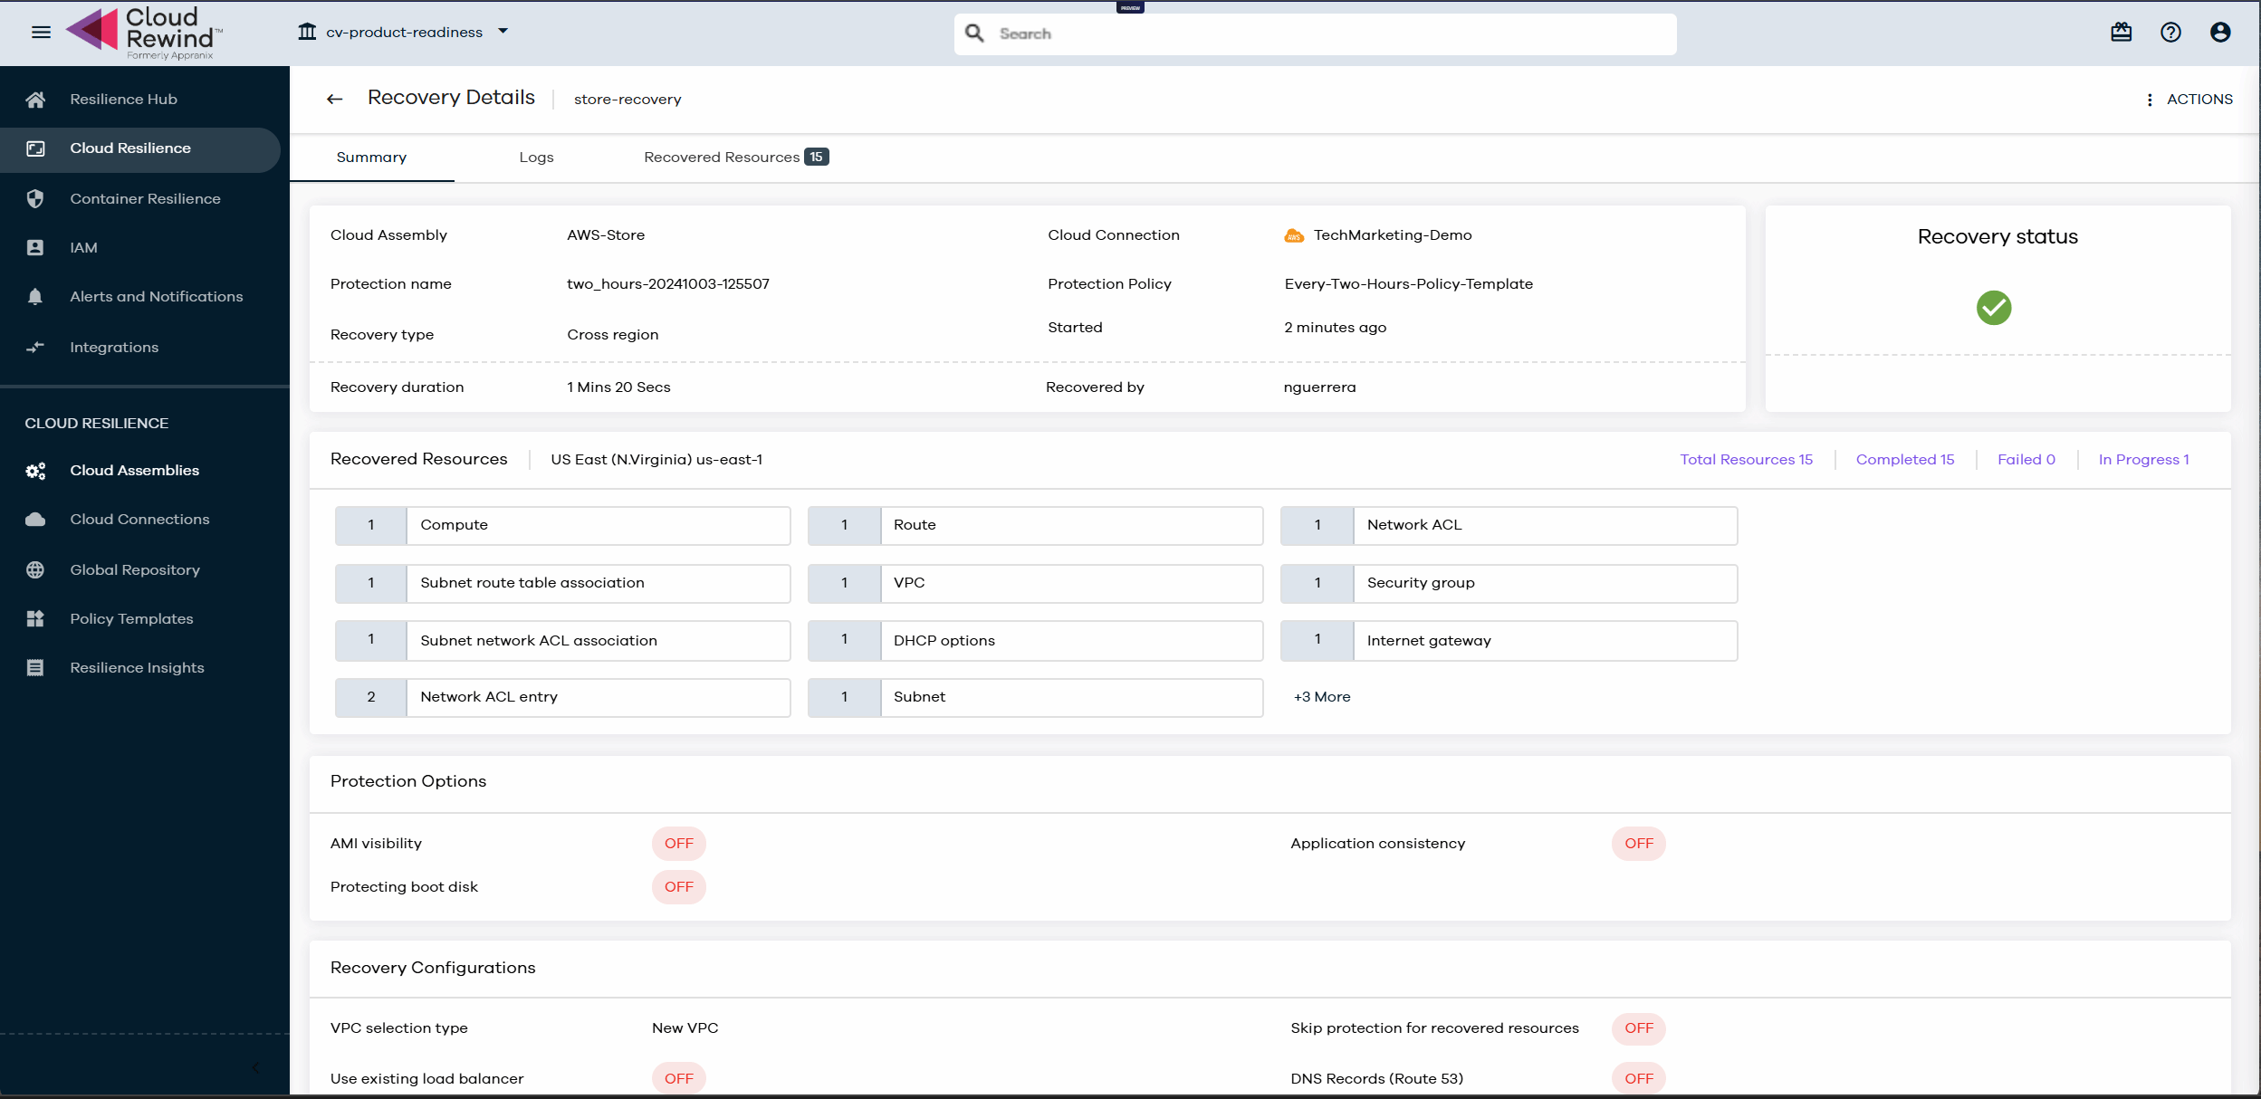Screen dimensions: 2261x1099
Task: Click the help question mark icon
Action: 2170,33
